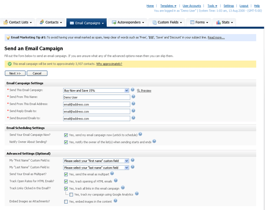Open help for Google Analytics tracking
265x210 pixels.
click(137, 194)
